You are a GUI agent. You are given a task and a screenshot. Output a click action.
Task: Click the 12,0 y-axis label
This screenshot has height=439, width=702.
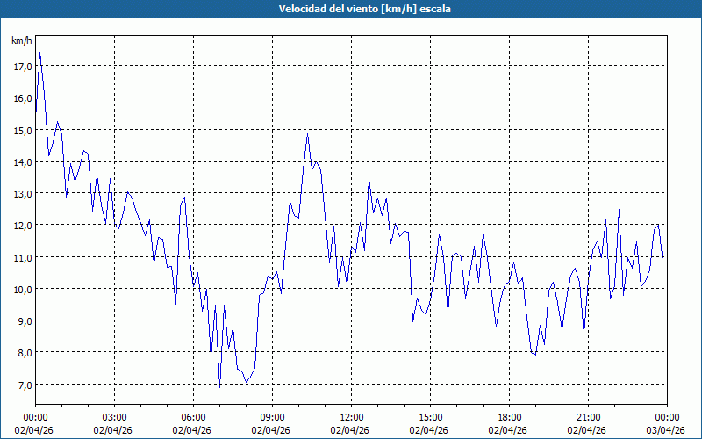pos(22,225)
